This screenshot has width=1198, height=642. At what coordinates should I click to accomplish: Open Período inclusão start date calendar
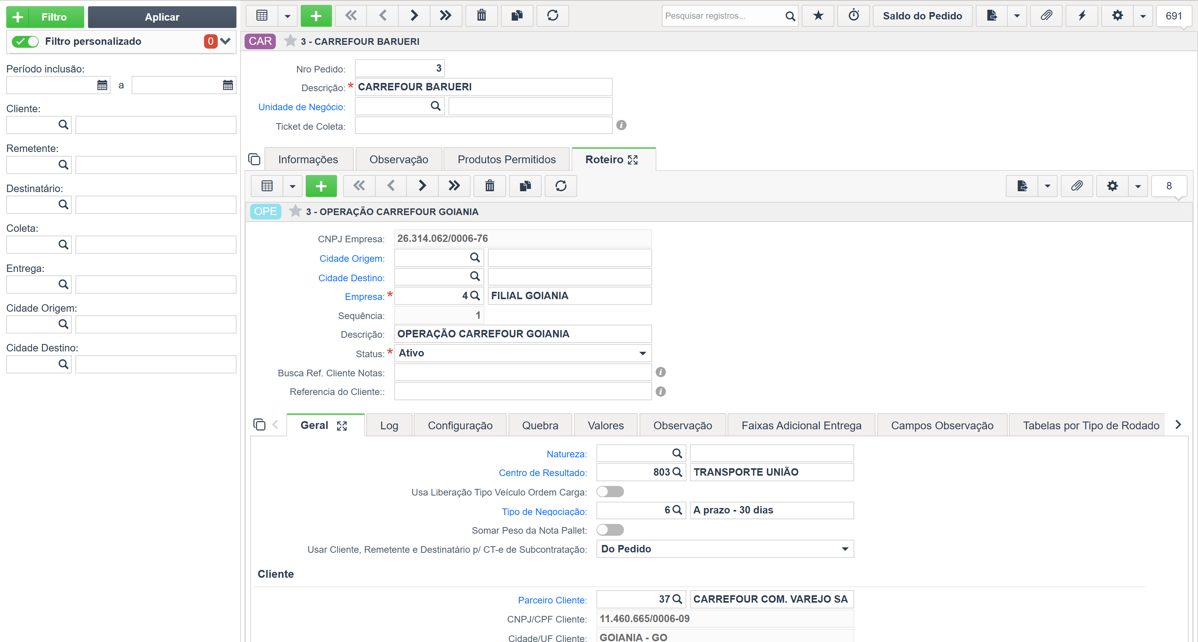point(102,85)
